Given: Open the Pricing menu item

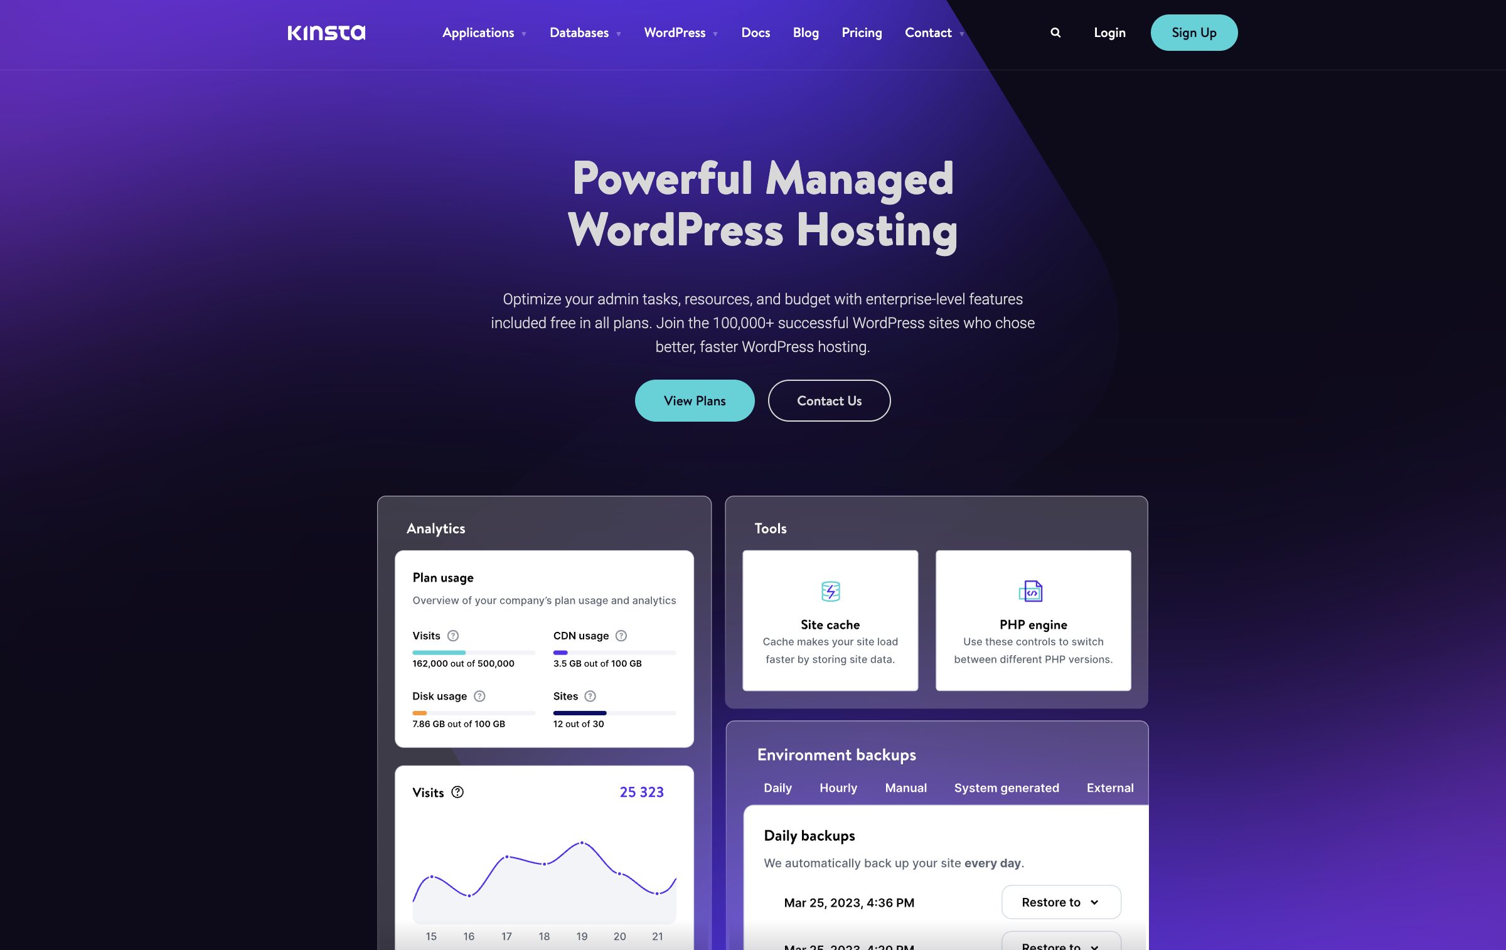Looking at the screenshot, I should 862,32.
